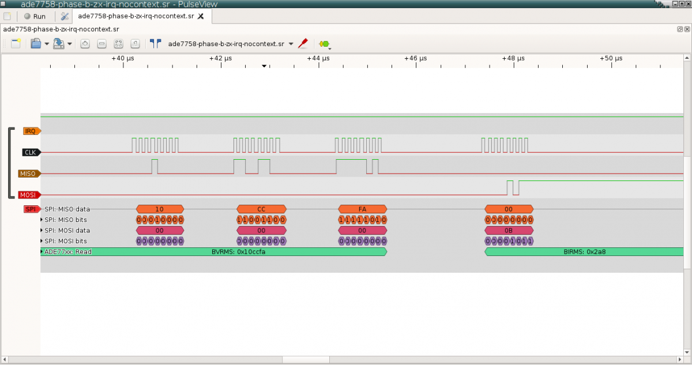Create a new session with the toolbar icon

click(x=7, y=16)
